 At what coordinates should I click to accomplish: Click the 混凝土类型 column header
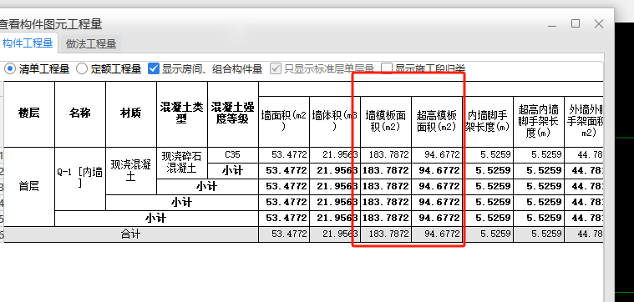coord(182,114)
